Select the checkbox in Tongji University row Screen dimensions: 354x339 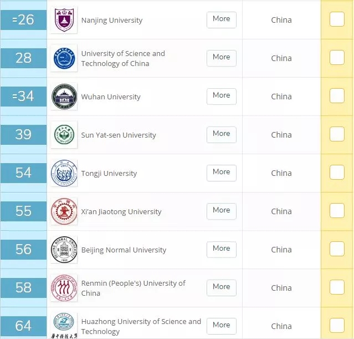[337, 173]
